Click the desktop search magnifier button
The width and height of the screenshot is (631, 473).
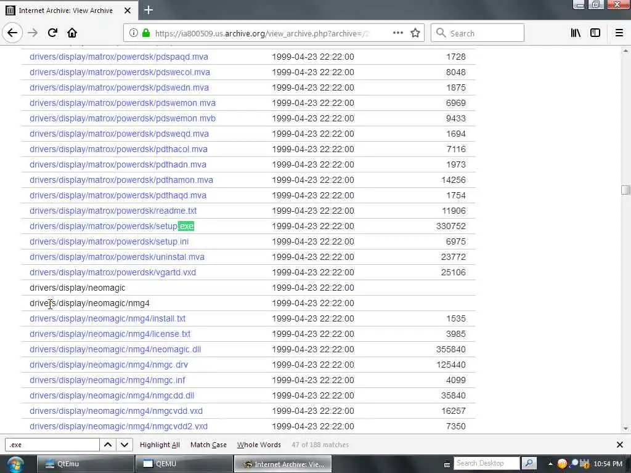coord(529,463)
